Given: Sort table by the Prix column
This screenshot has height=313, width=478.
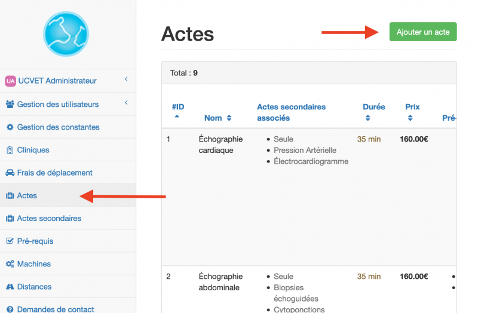Looking at the screenshot, I should (x=412, y=112).
